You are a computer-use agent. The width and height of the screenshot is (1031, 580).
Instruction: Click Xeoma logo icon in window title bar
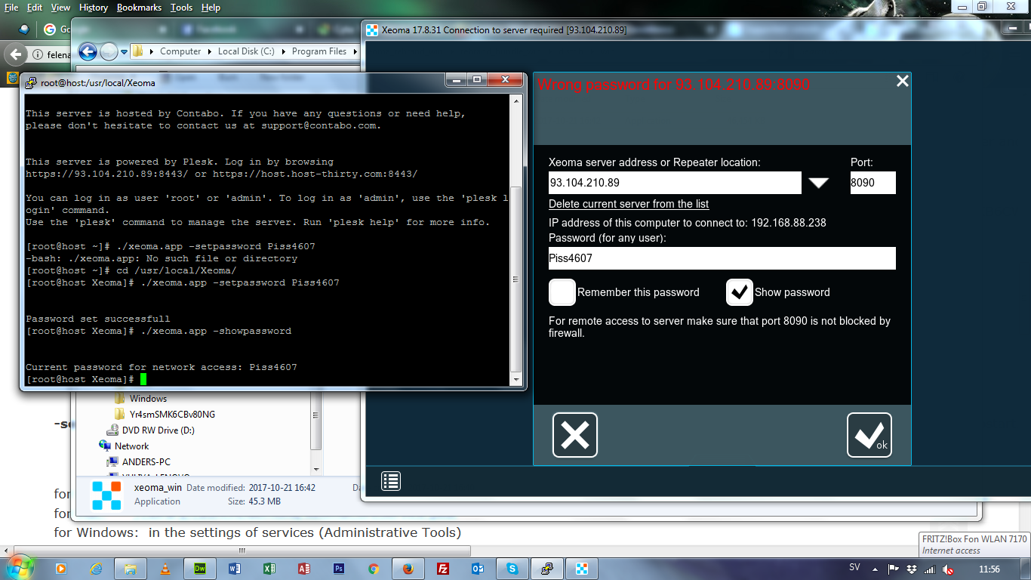[x=371, y=30]
